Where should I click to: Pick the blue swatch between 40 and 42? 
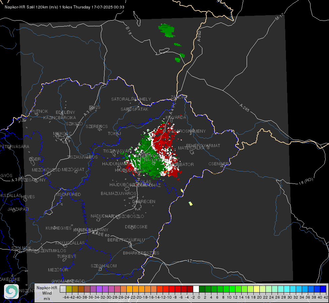(x=323, y=289)
